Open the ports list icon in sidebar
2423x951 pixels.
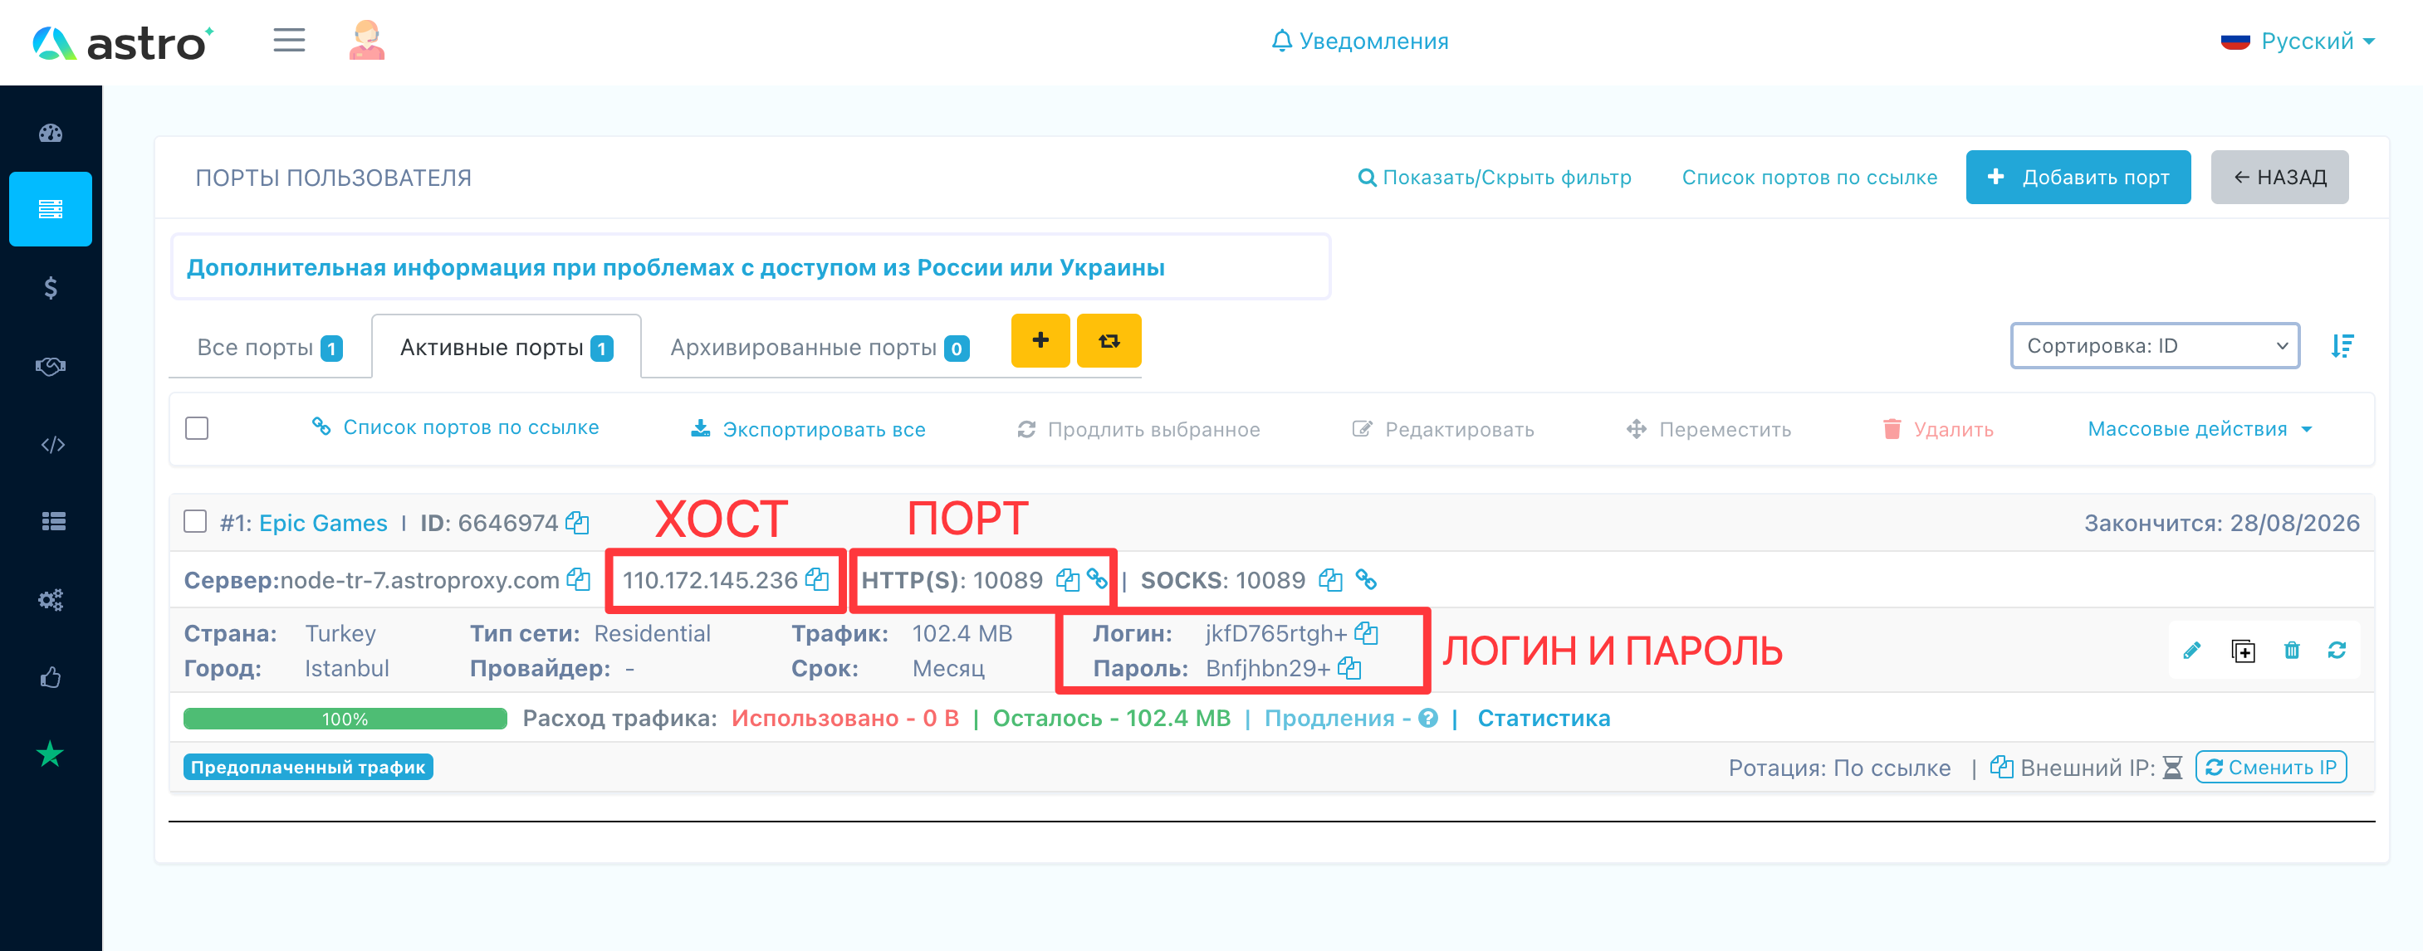pyautogui.click(x=51, y=208)
